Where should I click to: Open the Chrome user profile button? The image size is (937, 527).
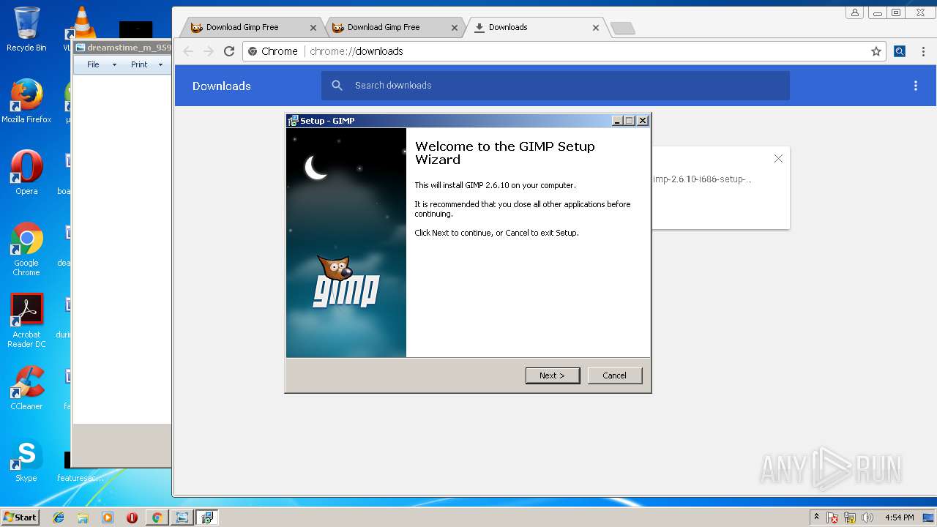854,12
